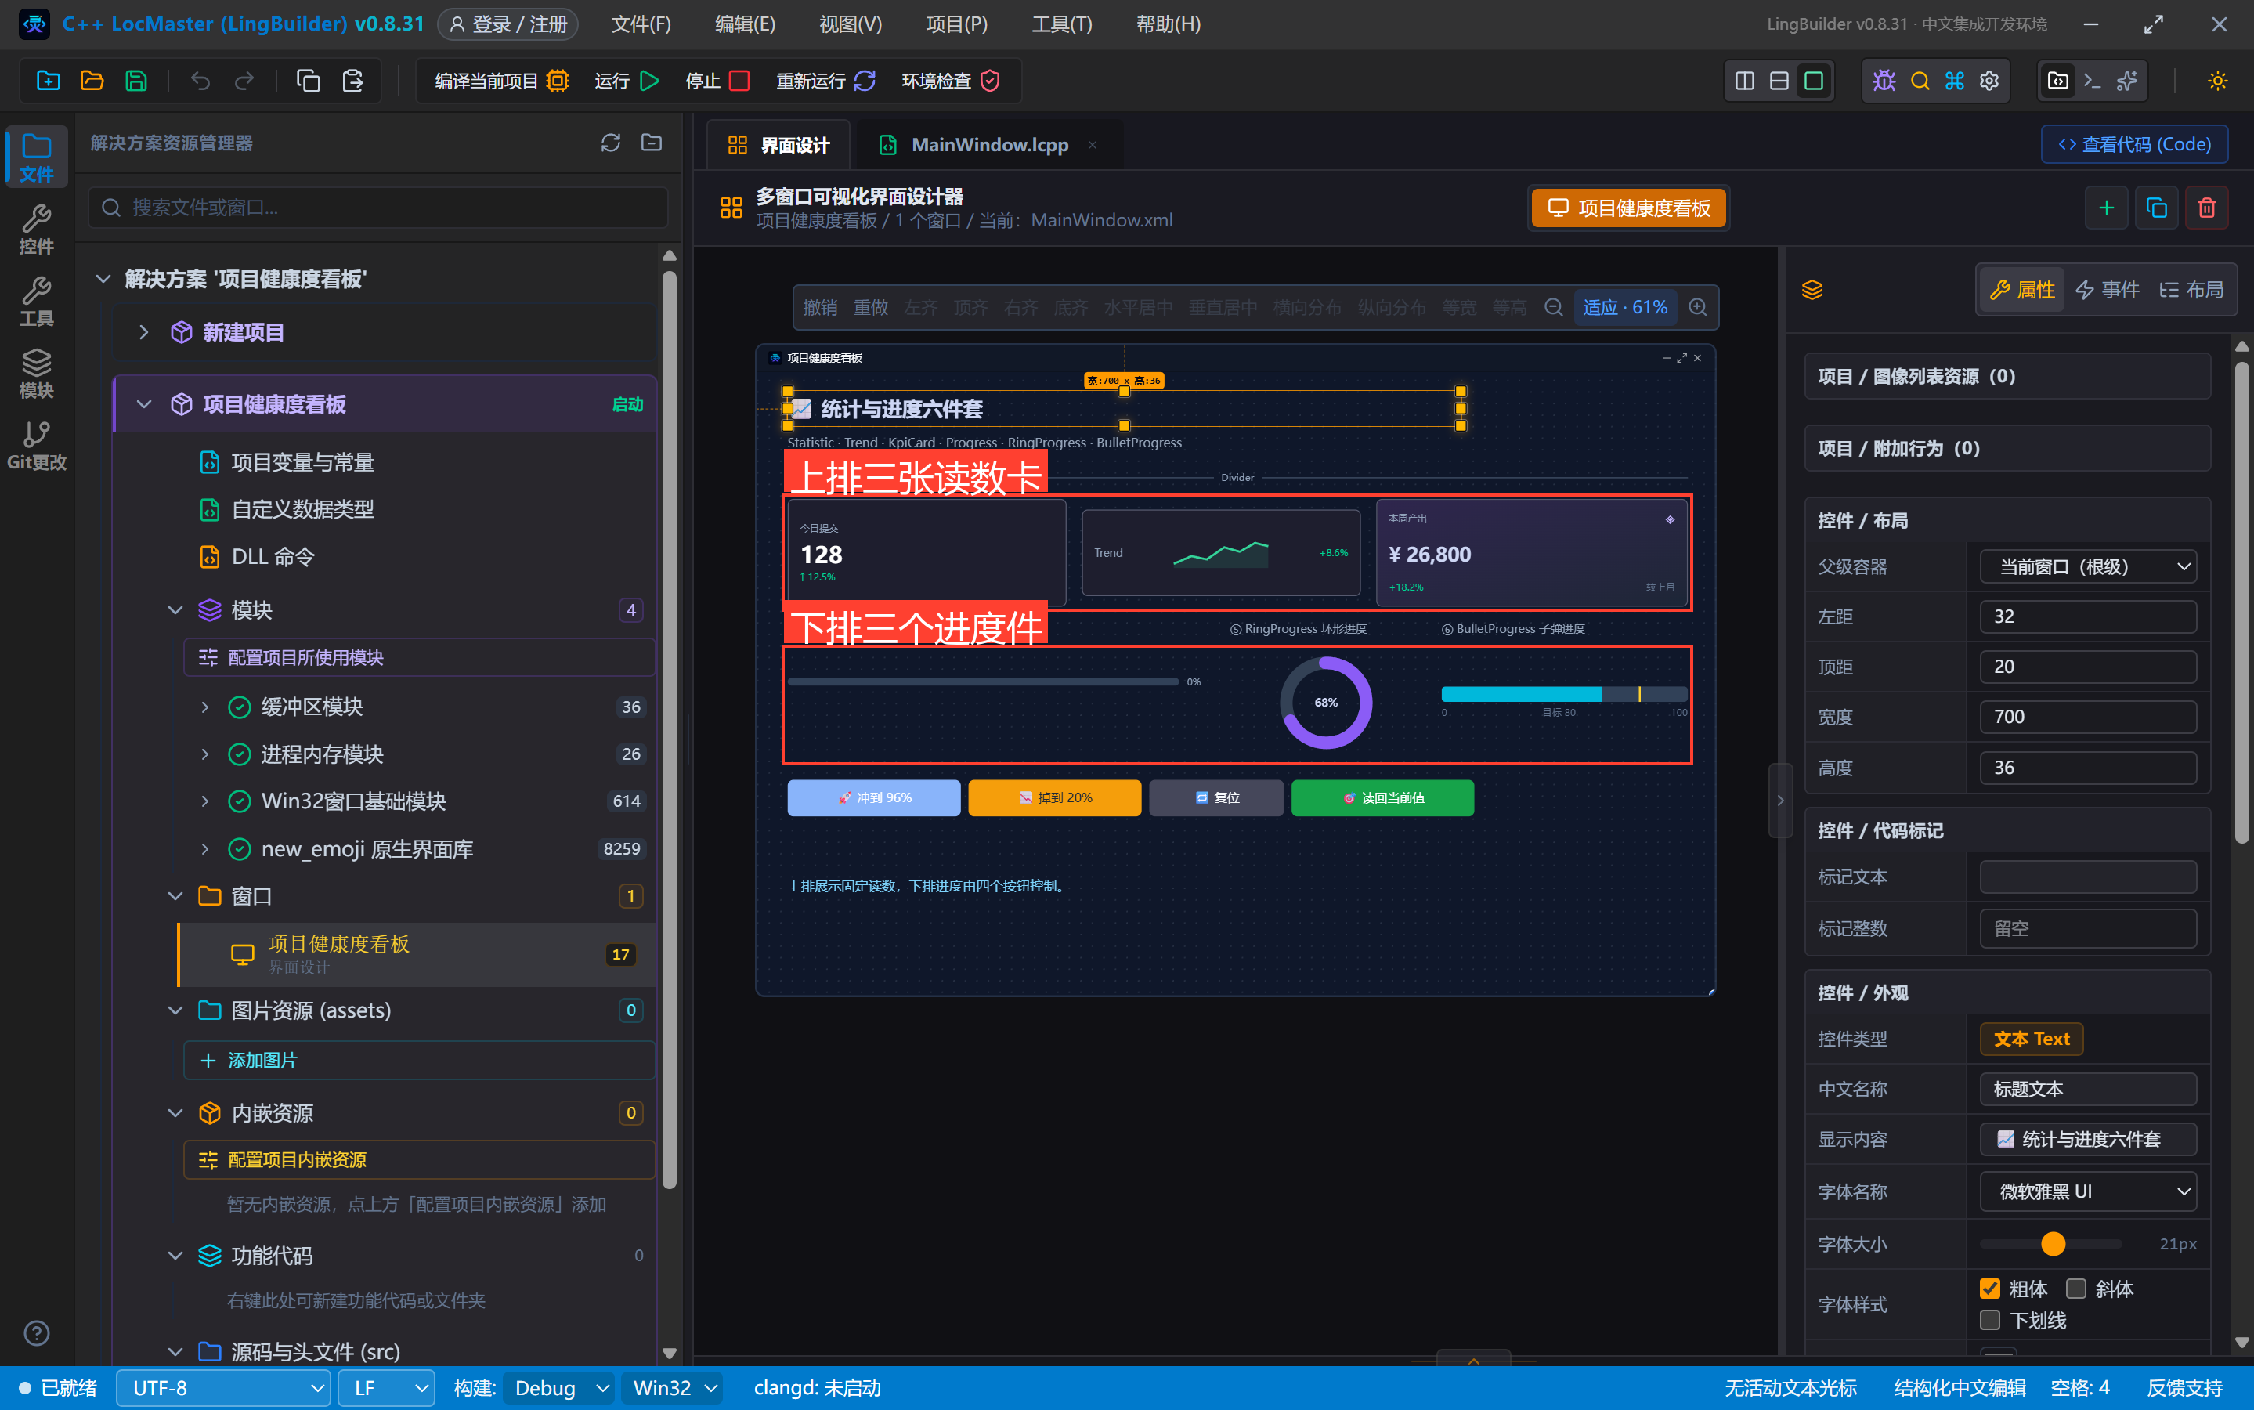Click 查看代码 (Code) button
This screenshot has height=1410, width=2254.
click(x=2135, y=145)
